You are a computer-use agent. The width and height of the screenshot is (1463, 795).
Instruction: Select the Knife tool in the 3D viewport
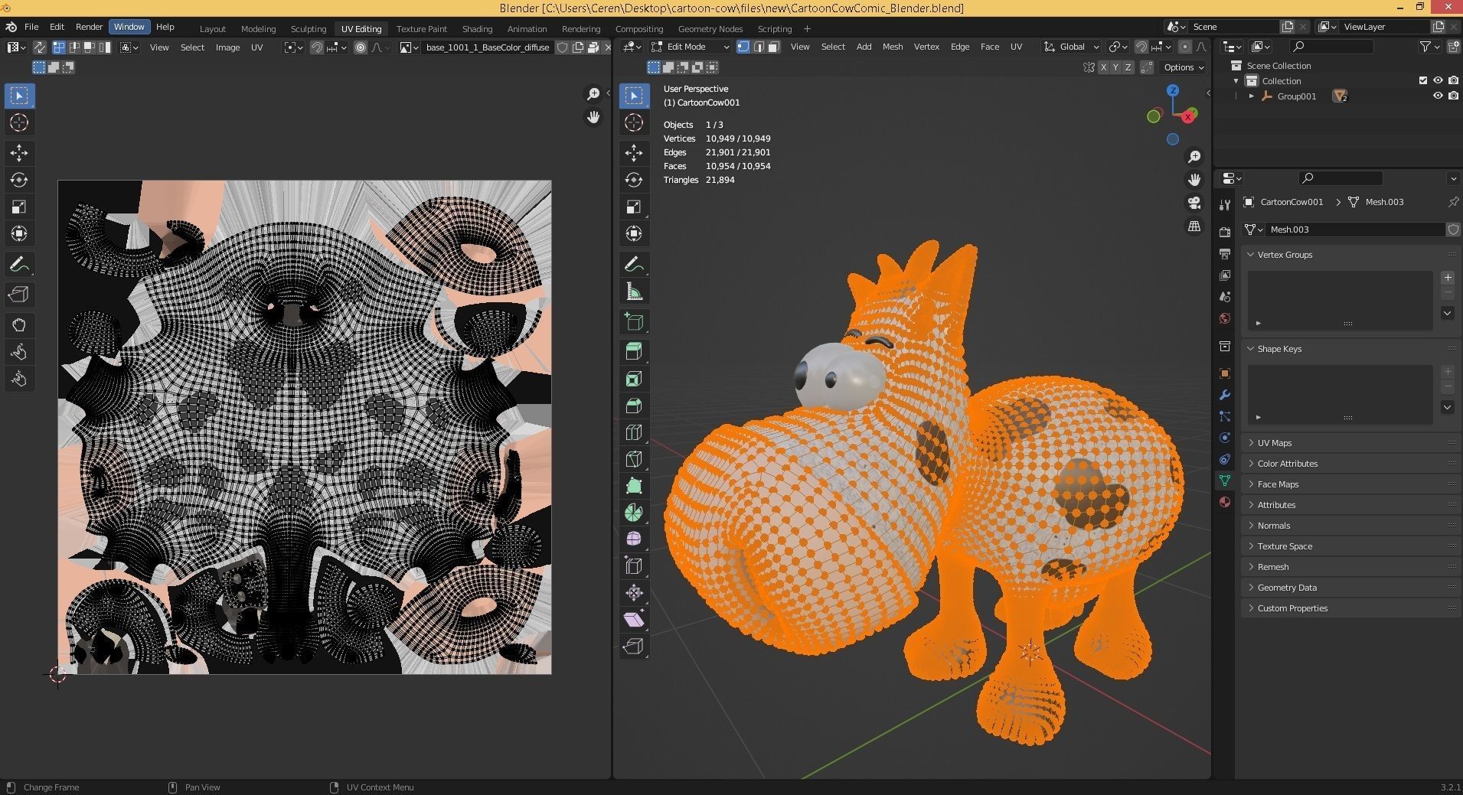[634, 459]
